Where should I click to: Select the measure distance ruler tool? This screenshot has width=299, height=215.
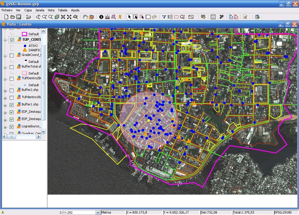click(107, 17)
